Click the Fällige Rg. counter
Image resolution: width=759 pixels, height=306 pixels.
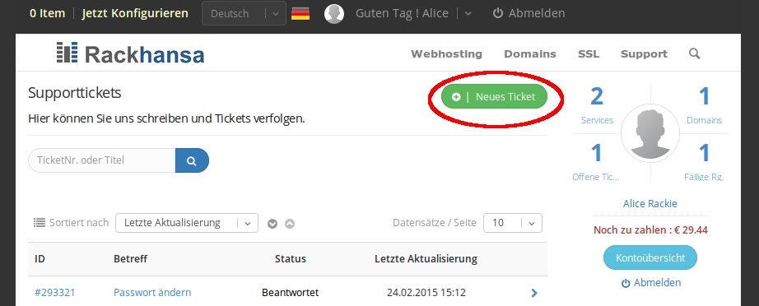click(704, 162)
